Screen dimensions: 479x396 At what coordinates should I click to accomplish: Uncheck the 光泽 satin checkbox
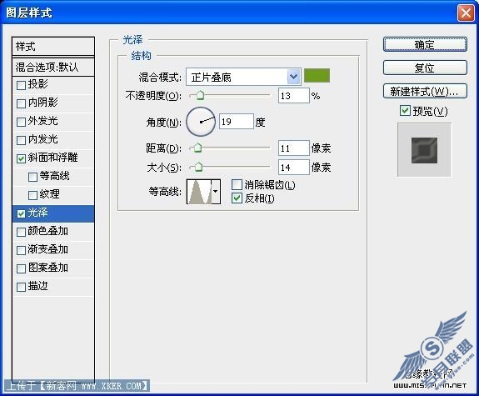(21, 213)
